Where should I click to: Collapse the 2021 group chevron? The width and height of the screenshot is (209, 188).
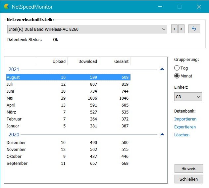click(162, 69)
